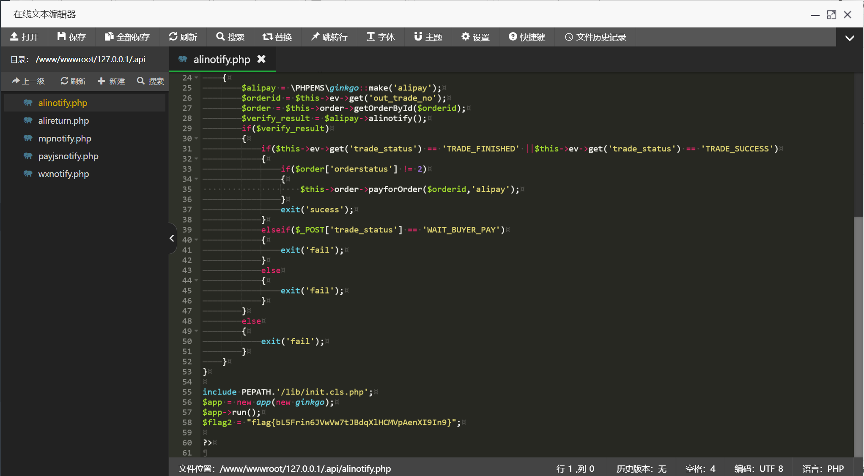
Task: Fold code block at line 49
Action: coord(196,331)
